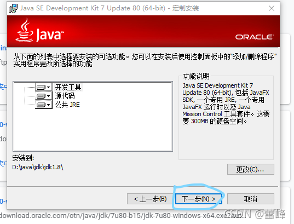Click the ORACLE logo in the banner
This screenshot has width=294, height=224.
(x=254, y=37)
